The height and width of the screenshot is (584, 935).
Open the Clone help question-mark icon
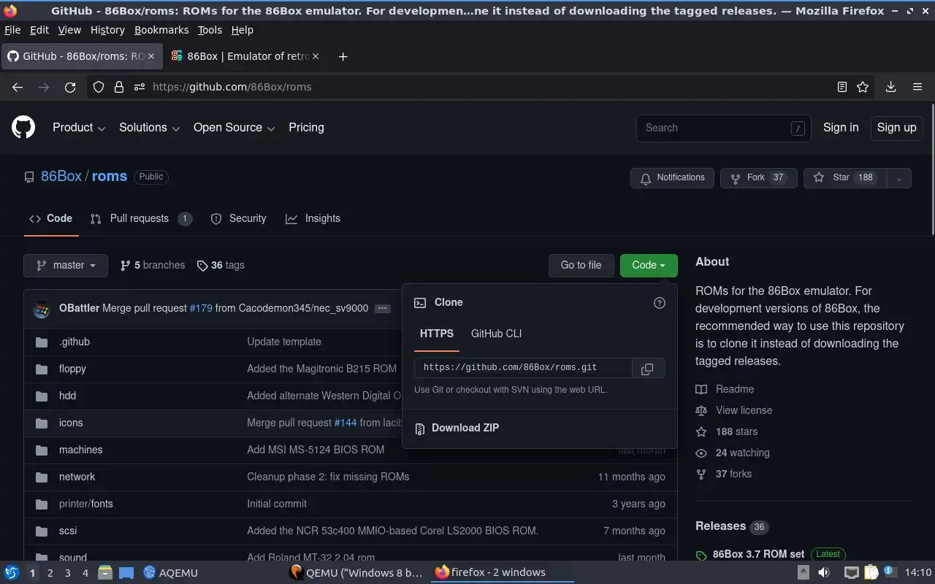click(660, 303)
